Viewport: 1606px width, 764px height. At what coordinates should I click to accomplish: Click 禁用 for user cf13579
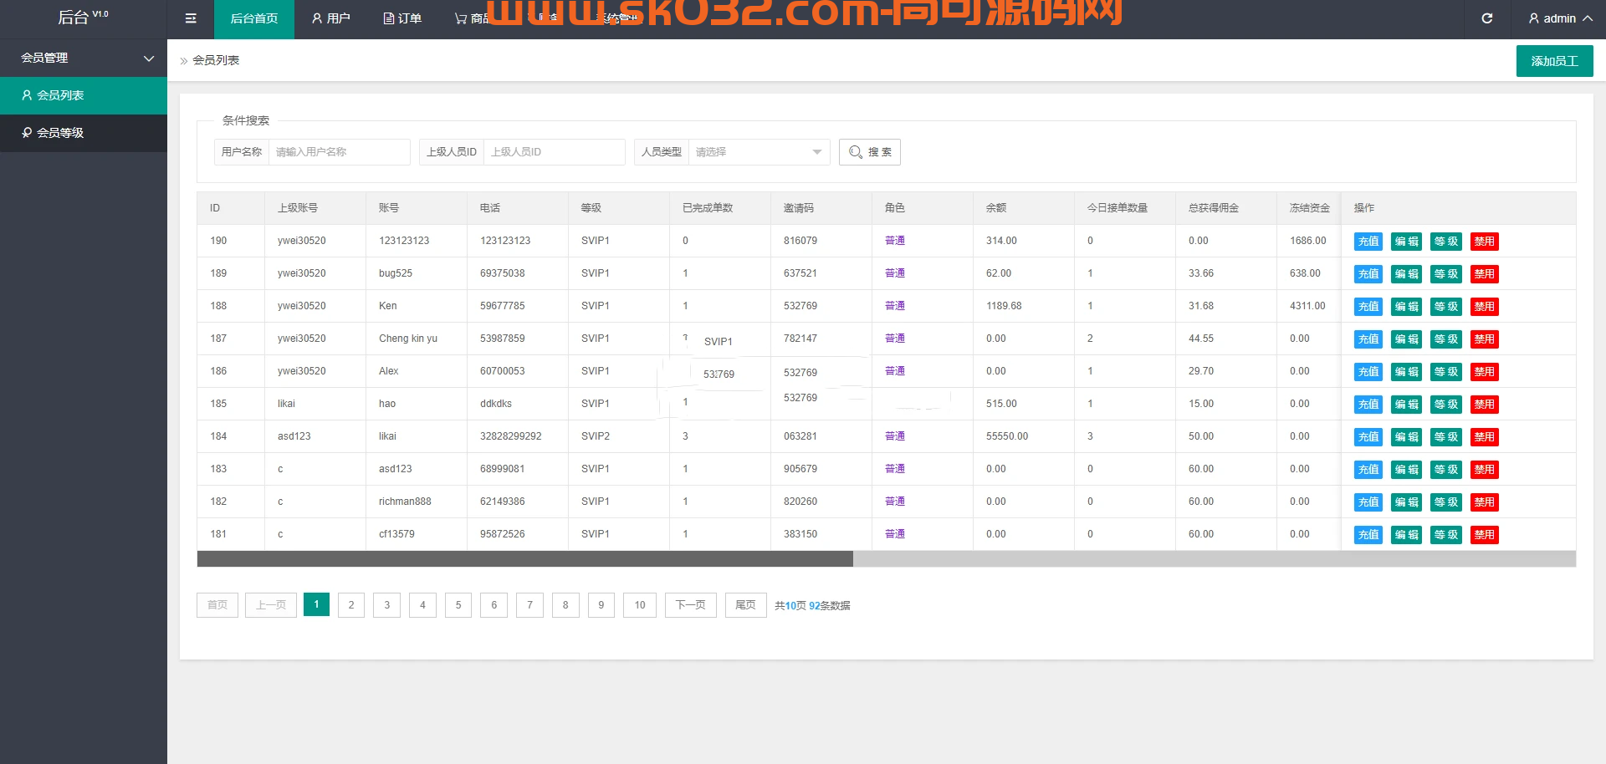click(x=1485, y=535)
